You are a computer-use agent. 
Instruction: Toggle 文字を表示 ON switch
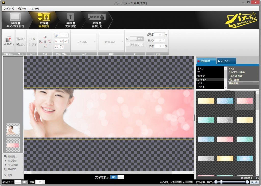pyautogui.click(x=117, y=177)
